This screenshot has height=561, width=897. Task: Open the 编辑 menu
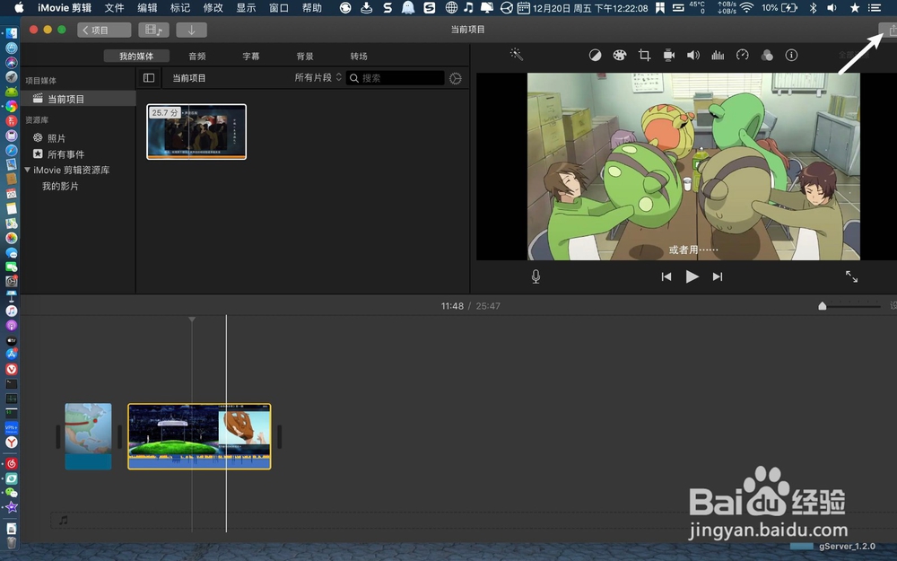(x=147, y=8)
